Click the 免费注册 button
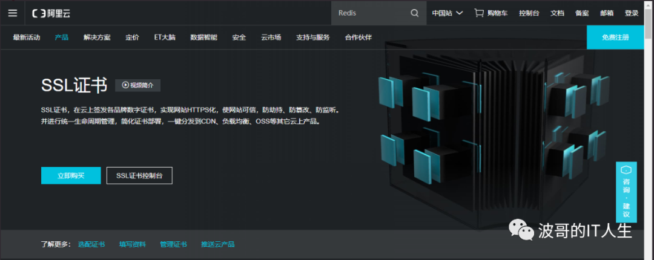 coord(615,37)
